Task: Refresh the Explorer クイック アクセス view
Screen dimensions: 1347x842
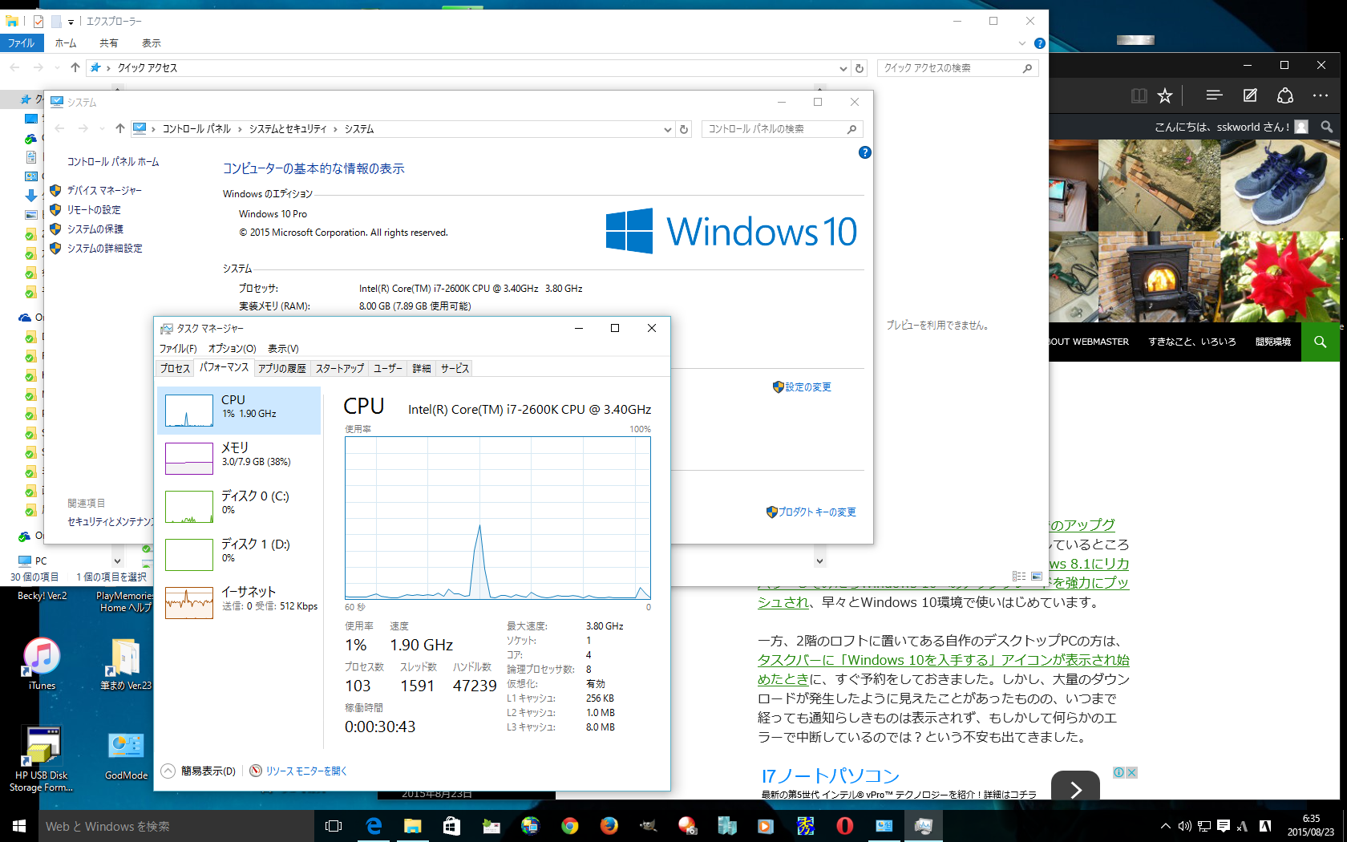Action: click(x=860, y=68)
